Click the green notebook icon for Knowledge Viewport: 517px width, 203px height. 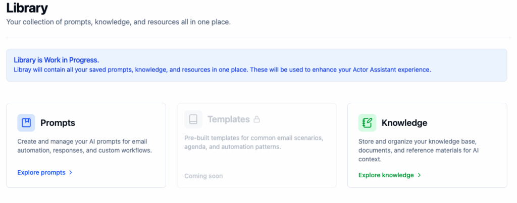[x=367, y=122]
